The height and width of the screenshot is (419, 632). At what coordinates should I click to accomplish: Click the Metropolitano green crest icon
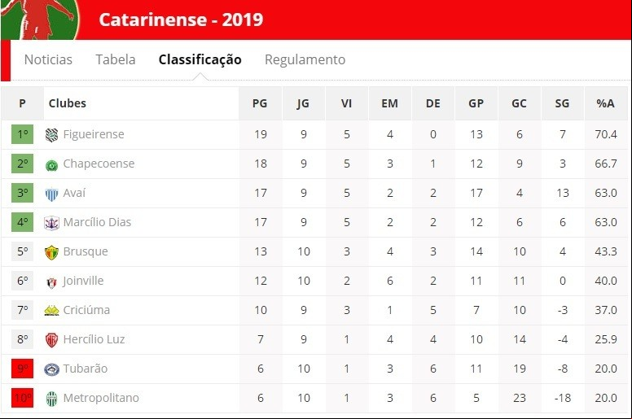coord(51,399)
